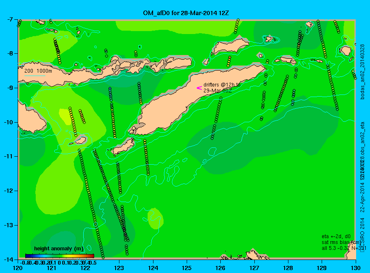The width and height of the screenshot is (370, 273).
Task: Click the y-axis label "-8"
Action: click(10, 53)
